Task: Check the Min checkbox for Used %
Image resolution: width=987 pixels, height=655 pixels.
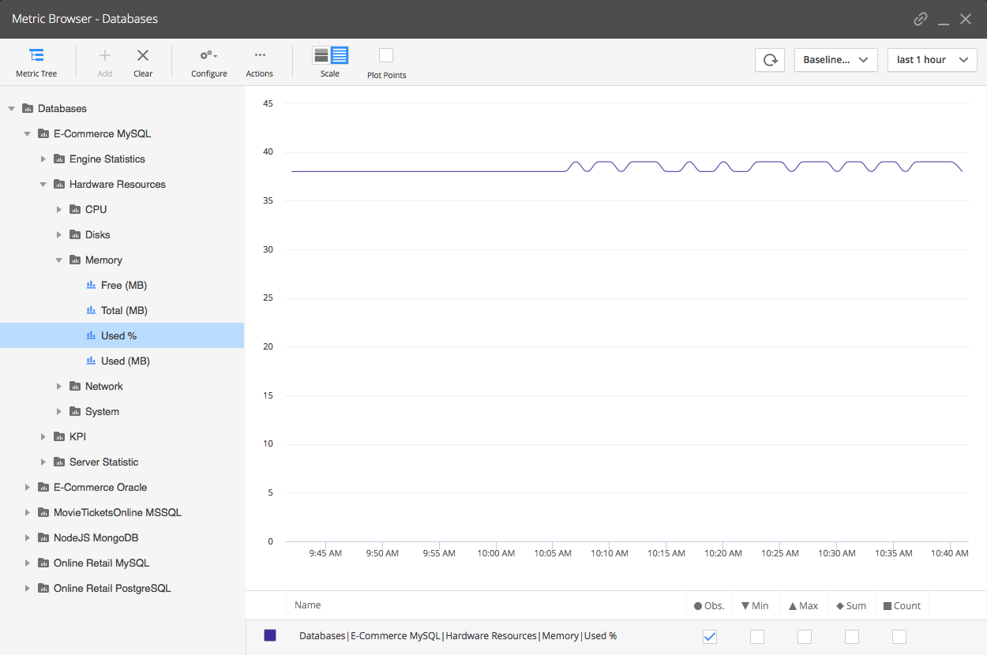Action: (x=757, y=637)
